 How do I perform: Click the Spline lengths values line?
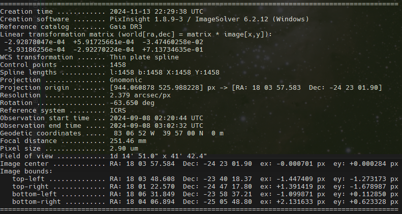pyautogui.click(x=164, y=72)
